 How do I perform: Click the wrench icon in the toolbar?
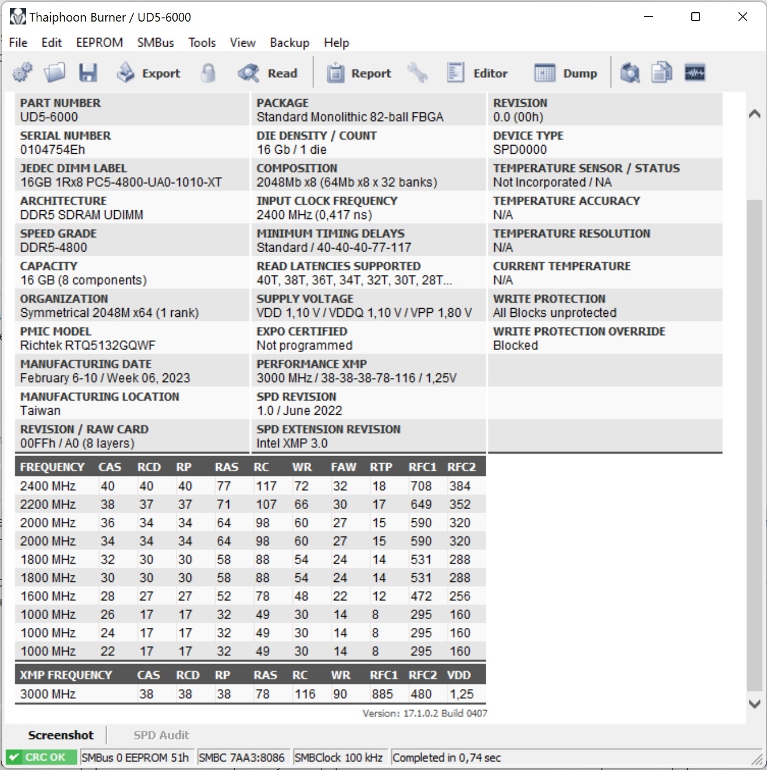pos(418,73)
